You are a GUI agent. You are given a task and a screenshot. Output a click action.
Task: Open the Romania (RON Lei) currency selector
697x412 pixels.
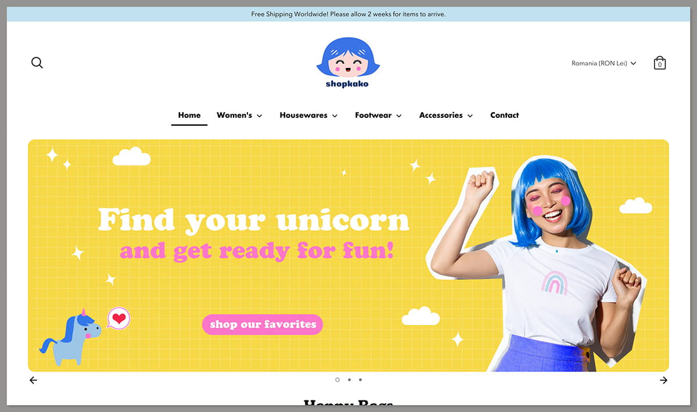601,63
